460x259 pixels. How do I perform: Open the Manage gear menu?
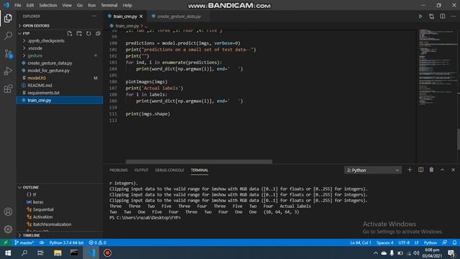pyautogui.click(x=8, y=229)
